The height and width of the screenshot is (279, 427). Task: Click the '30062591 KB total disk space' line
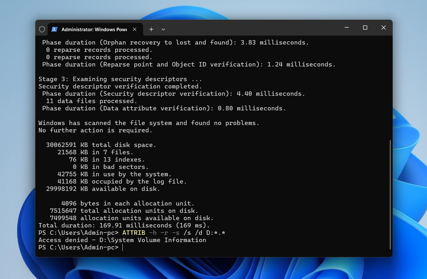pyautogui.click(x=101, y=145)
